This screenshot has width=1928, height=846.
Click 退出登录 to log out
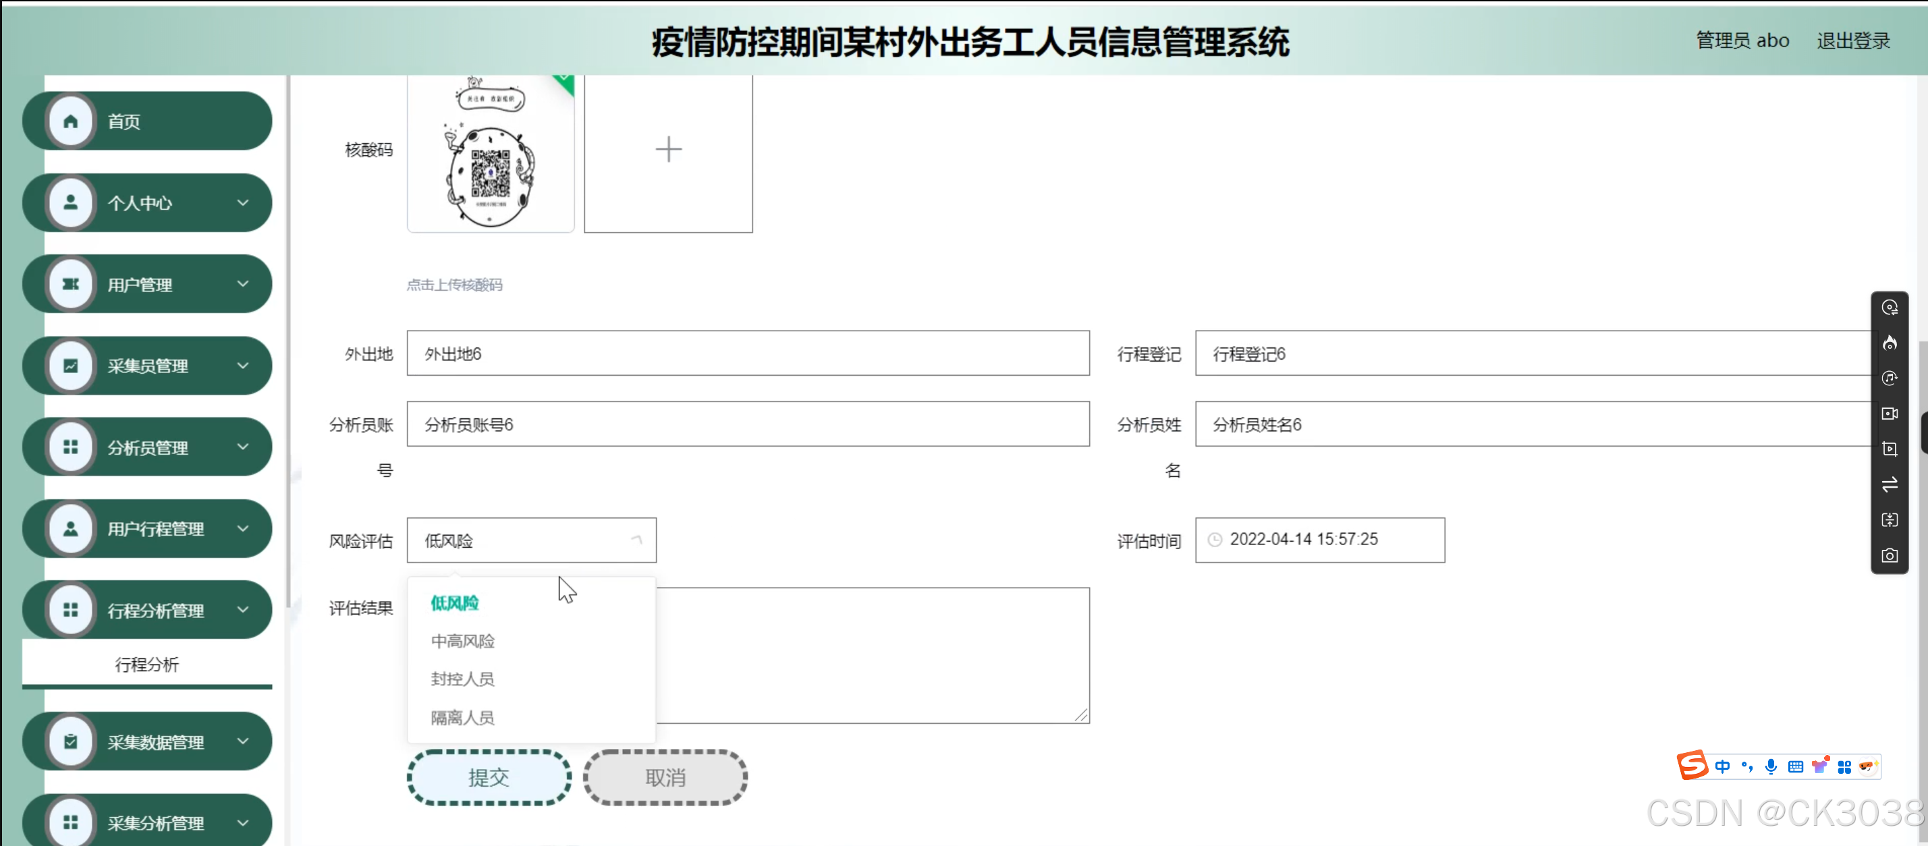(x=1852, y=40)
